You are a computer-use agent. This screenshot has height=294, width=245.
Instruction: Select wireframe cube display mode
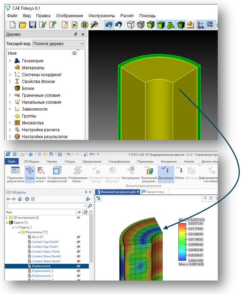coord(131,25)
